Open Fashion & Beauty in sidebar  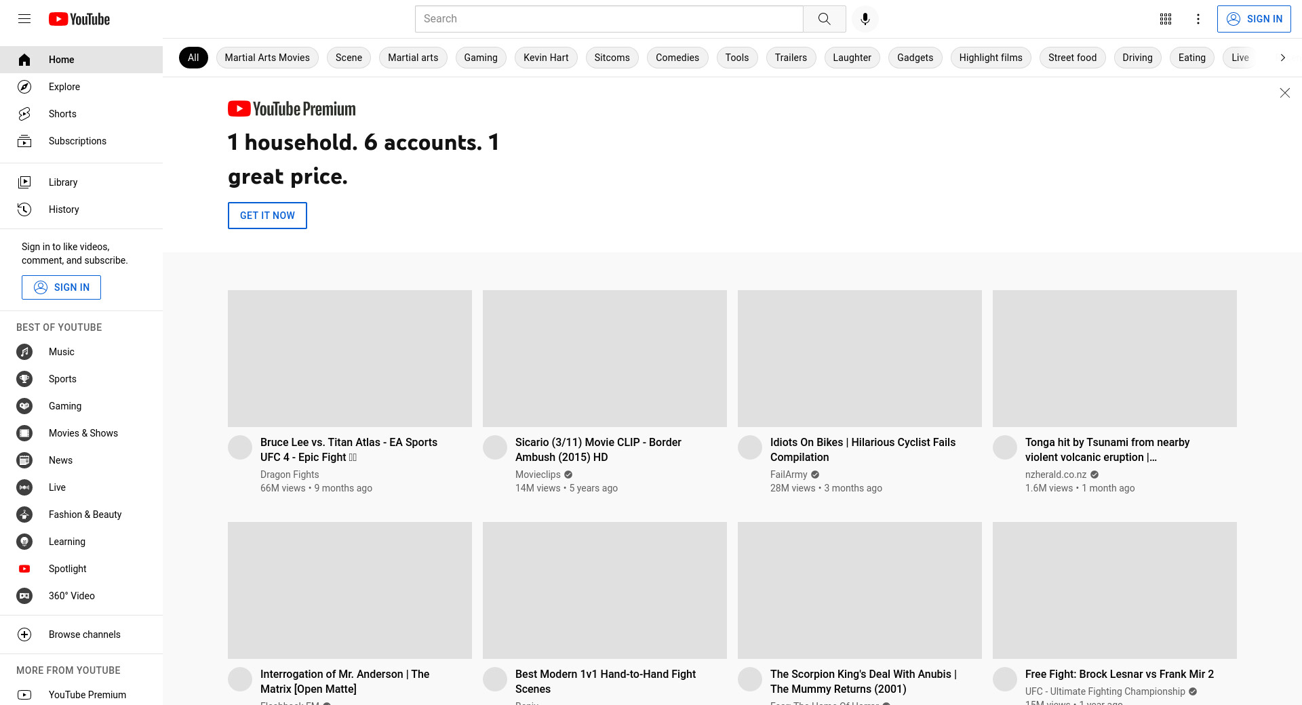click(81, 515)
